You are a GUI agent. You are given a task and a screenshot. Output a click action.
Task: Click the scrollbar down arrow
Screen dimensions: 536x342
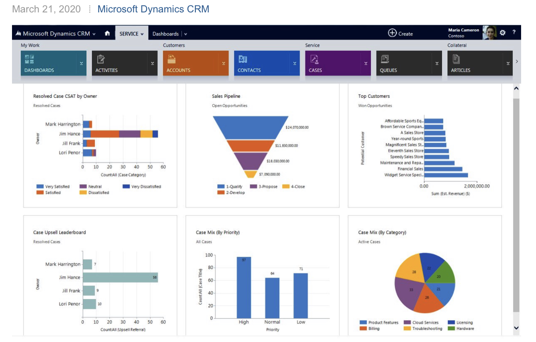(517, 328)
